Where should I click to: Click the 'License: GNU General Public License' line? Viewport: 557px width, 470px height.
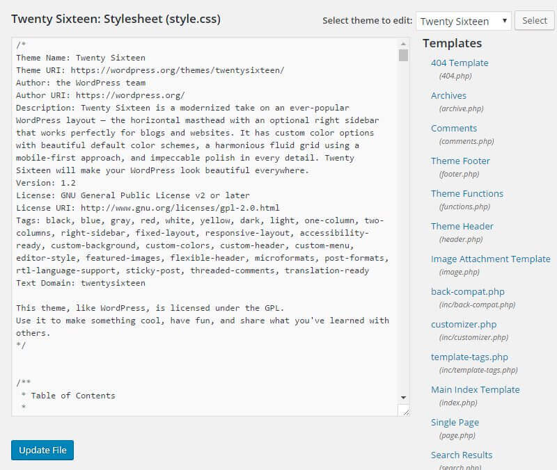pos(133,195)
